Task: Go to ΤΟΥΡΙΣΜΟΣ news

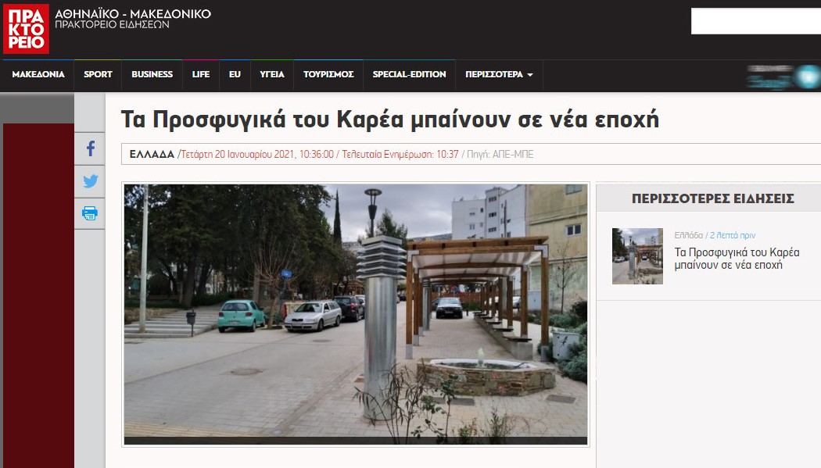Action: coord(328,75)
